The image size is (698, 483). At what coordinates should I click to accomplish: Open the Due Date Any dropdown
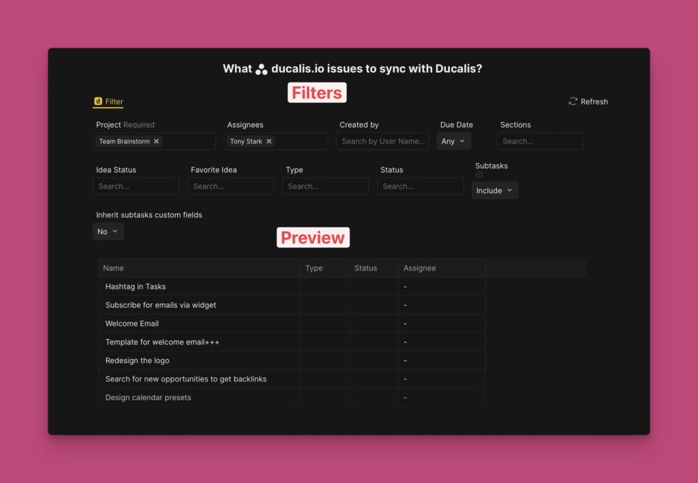coord(453,141)
